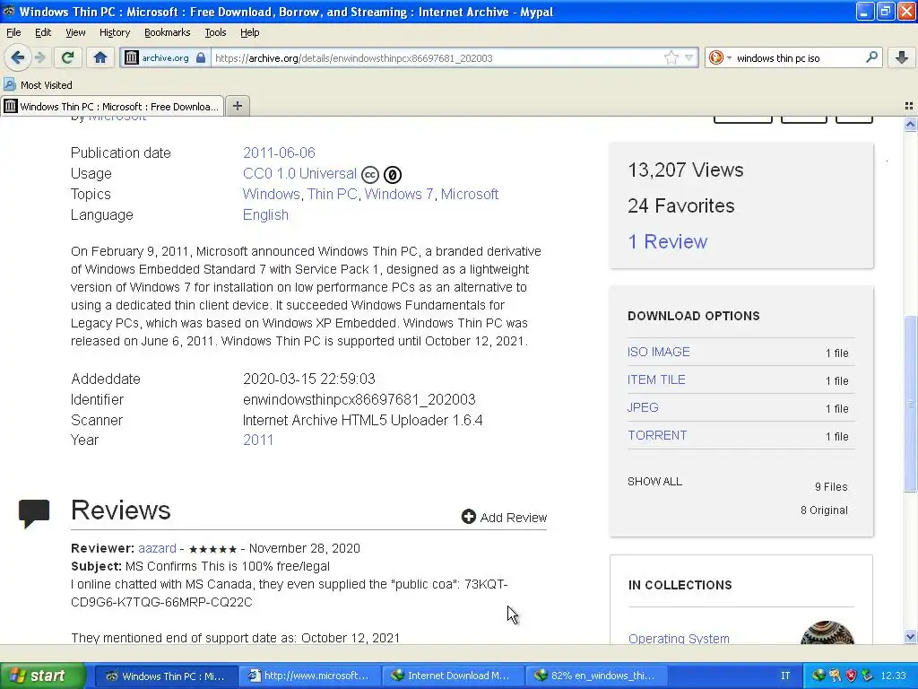Screen dimensions: 918x689
Task: Download the ITEM TILE file
Action: pyautogui.click(x=656, y=379)
